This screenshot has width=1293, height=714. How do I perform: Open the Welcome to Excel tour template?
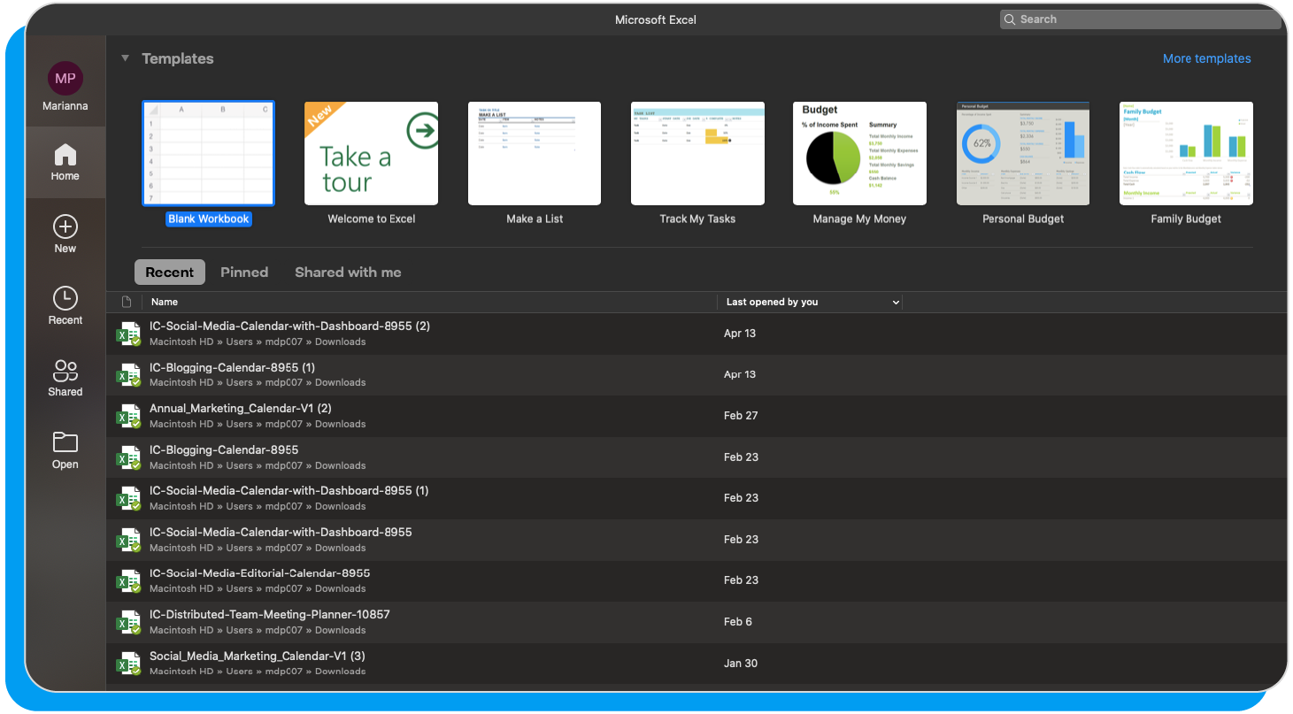click(x=372, y=153)
